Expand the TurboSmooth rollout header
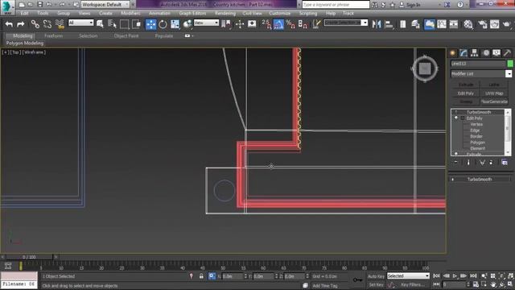This screenshot has height=290, width=515. [480, 179]
